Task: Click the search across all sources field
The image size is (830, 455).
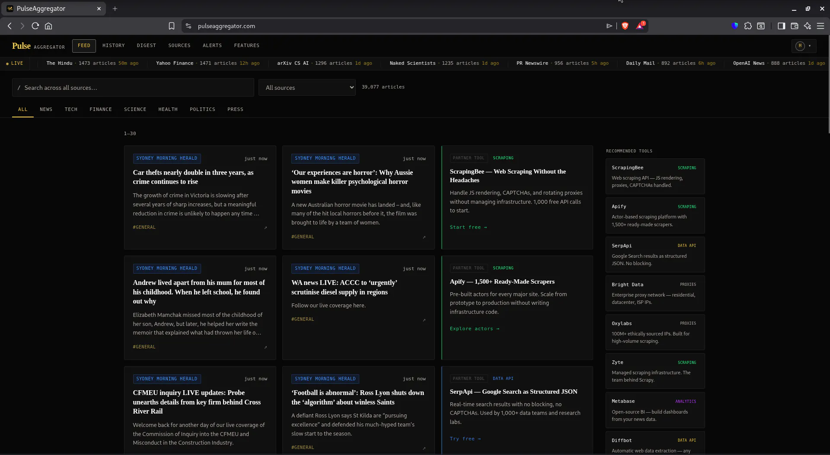Action: [133, 88]
